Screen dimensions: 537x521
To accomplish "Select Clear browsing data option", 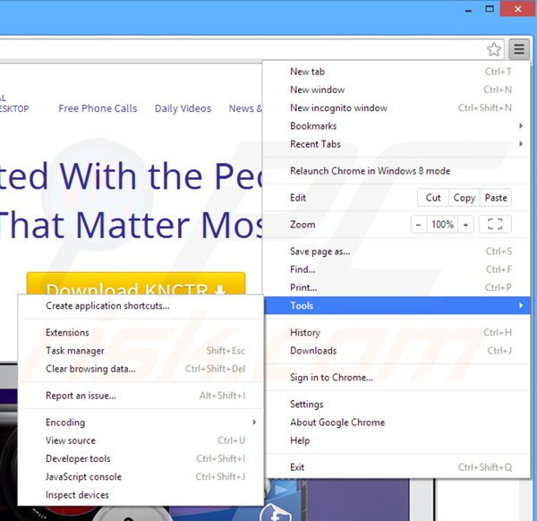I will click(x=90, y=369).
